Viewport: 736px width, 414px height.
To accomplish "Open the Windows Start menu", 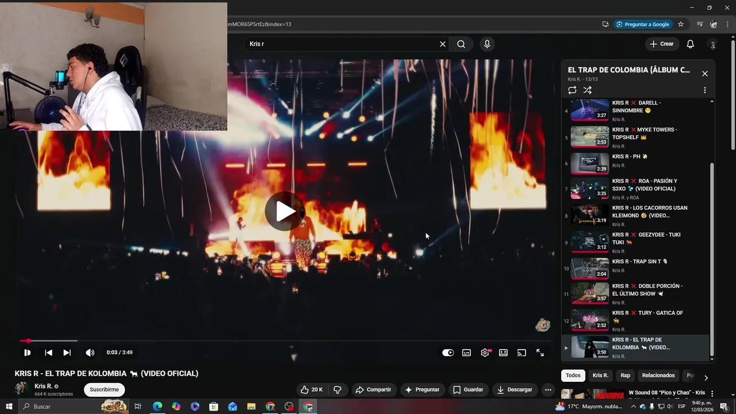I will 9,407.
